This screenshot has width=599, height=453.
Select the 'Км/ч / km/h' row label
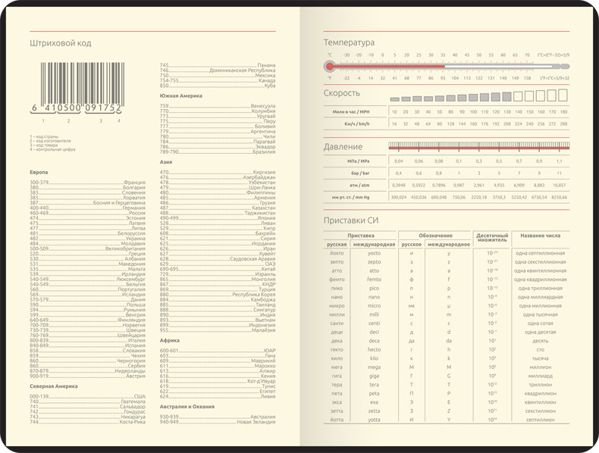point(356,123)
